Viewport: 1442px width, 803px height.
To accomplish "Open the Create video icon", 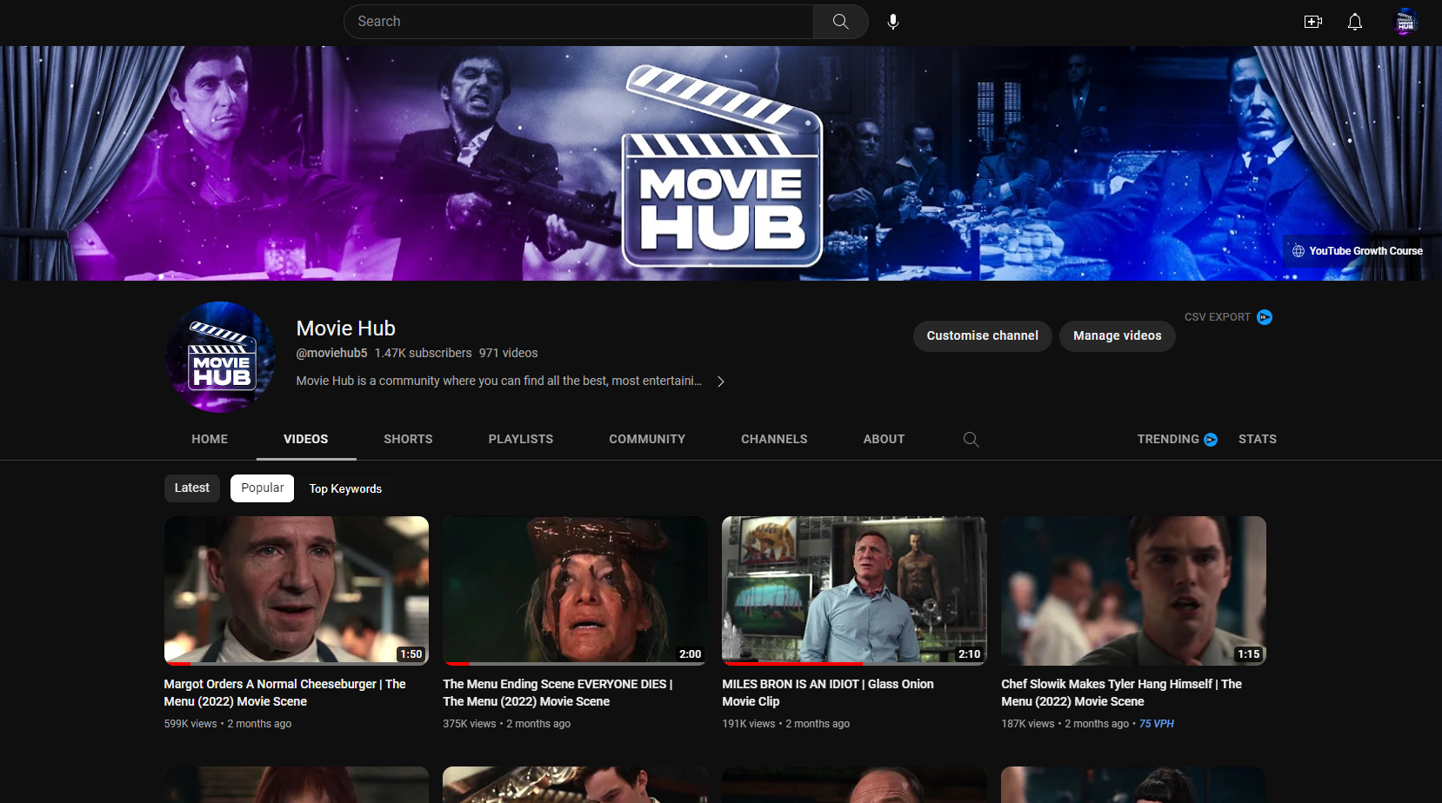I will click(x=1313, y=22).
